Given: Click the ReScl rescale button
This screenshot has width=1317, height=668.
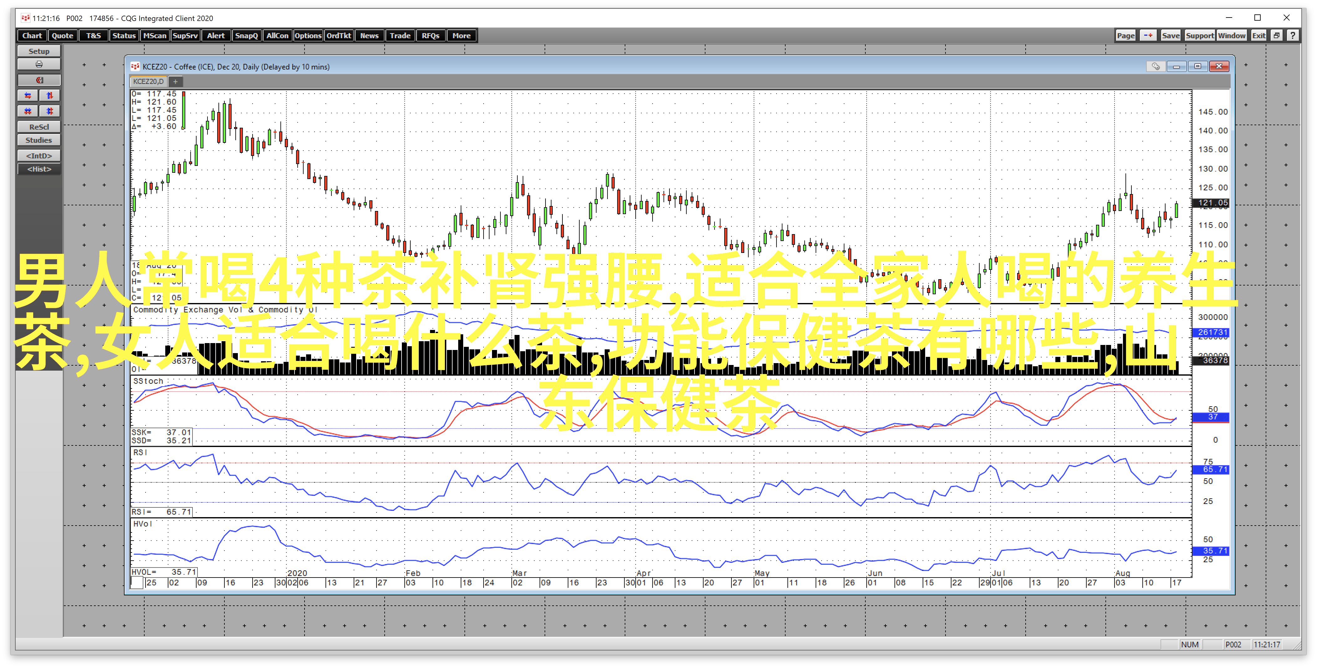Looking at the screenshot, I should pos(39,127).
